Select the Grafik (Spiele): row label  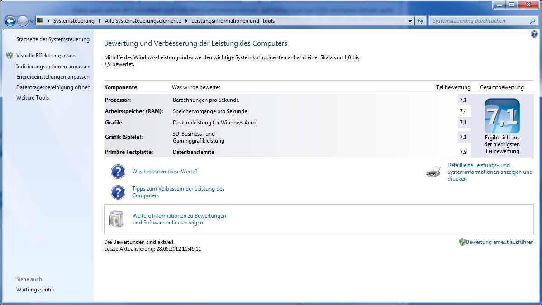tap(124, 137)
